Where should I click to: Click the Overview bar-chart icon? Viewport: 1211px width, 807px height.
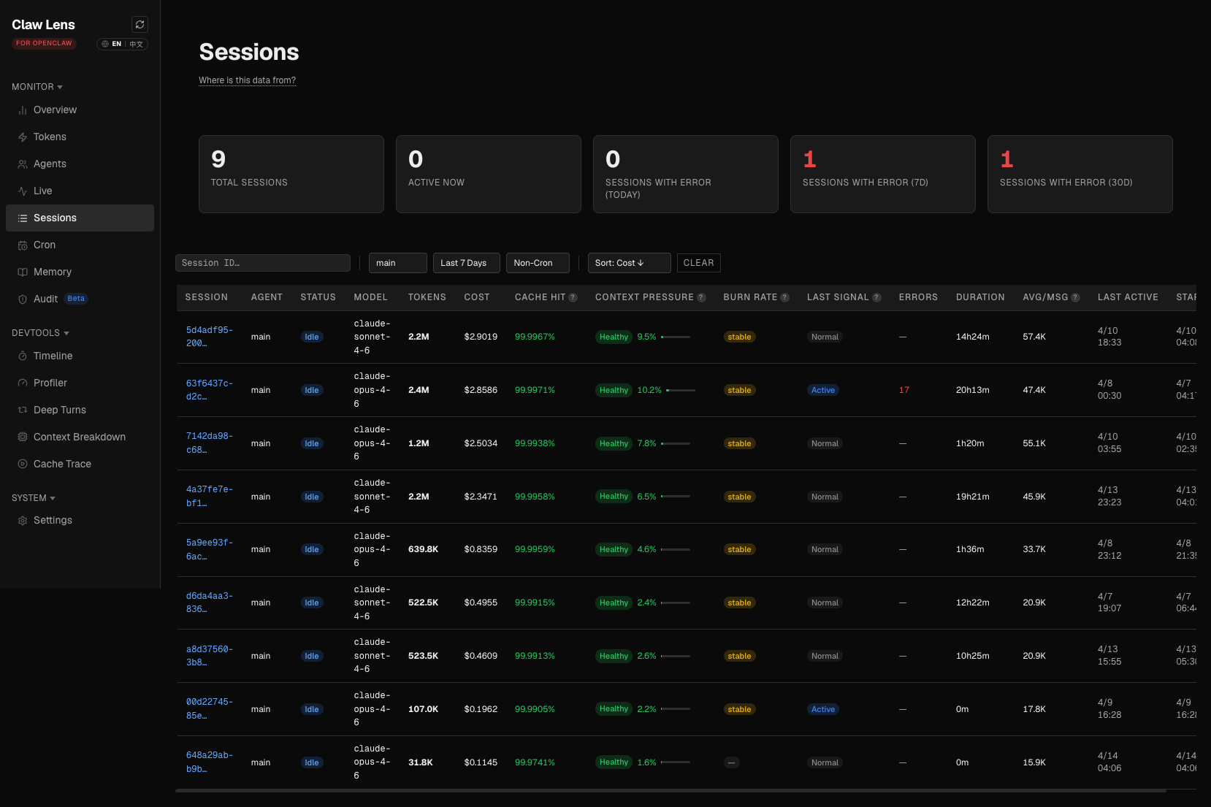(x=23, y=110)
